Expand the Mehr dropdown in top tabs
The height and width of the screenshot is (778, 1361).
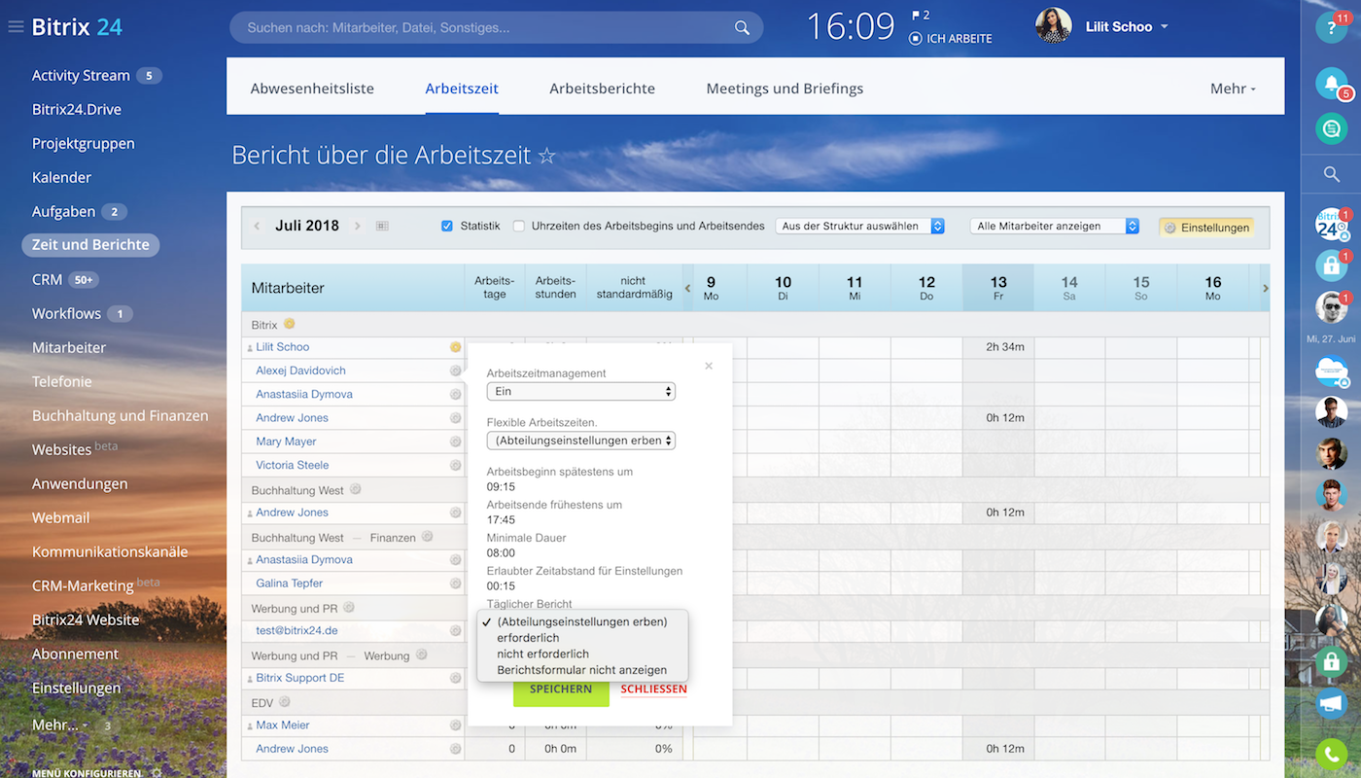(1233, 88)
